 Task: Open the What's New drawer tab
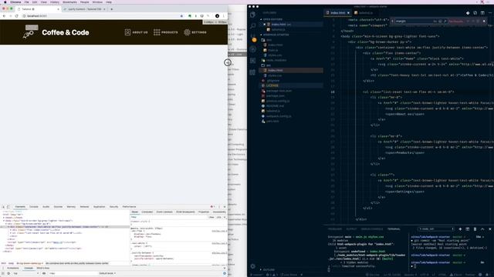(x=43, y=268)
